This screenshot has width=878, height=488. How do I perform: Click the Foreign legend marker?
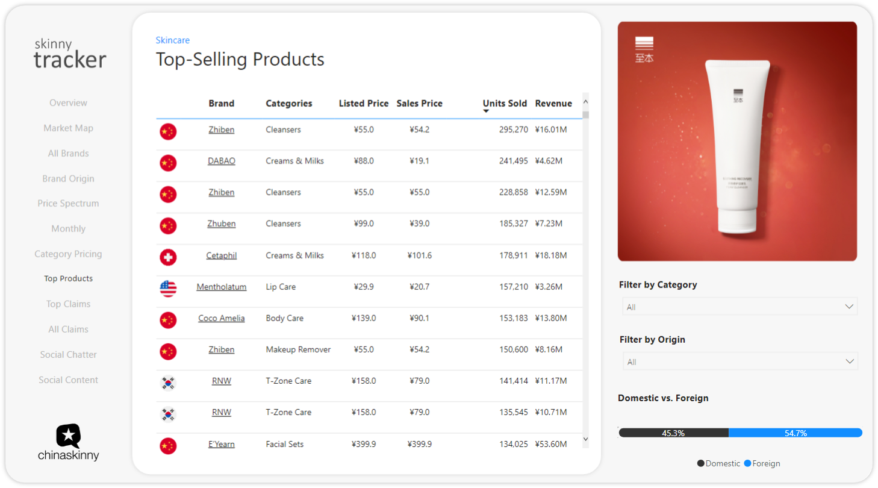click(x=747, y=463)
